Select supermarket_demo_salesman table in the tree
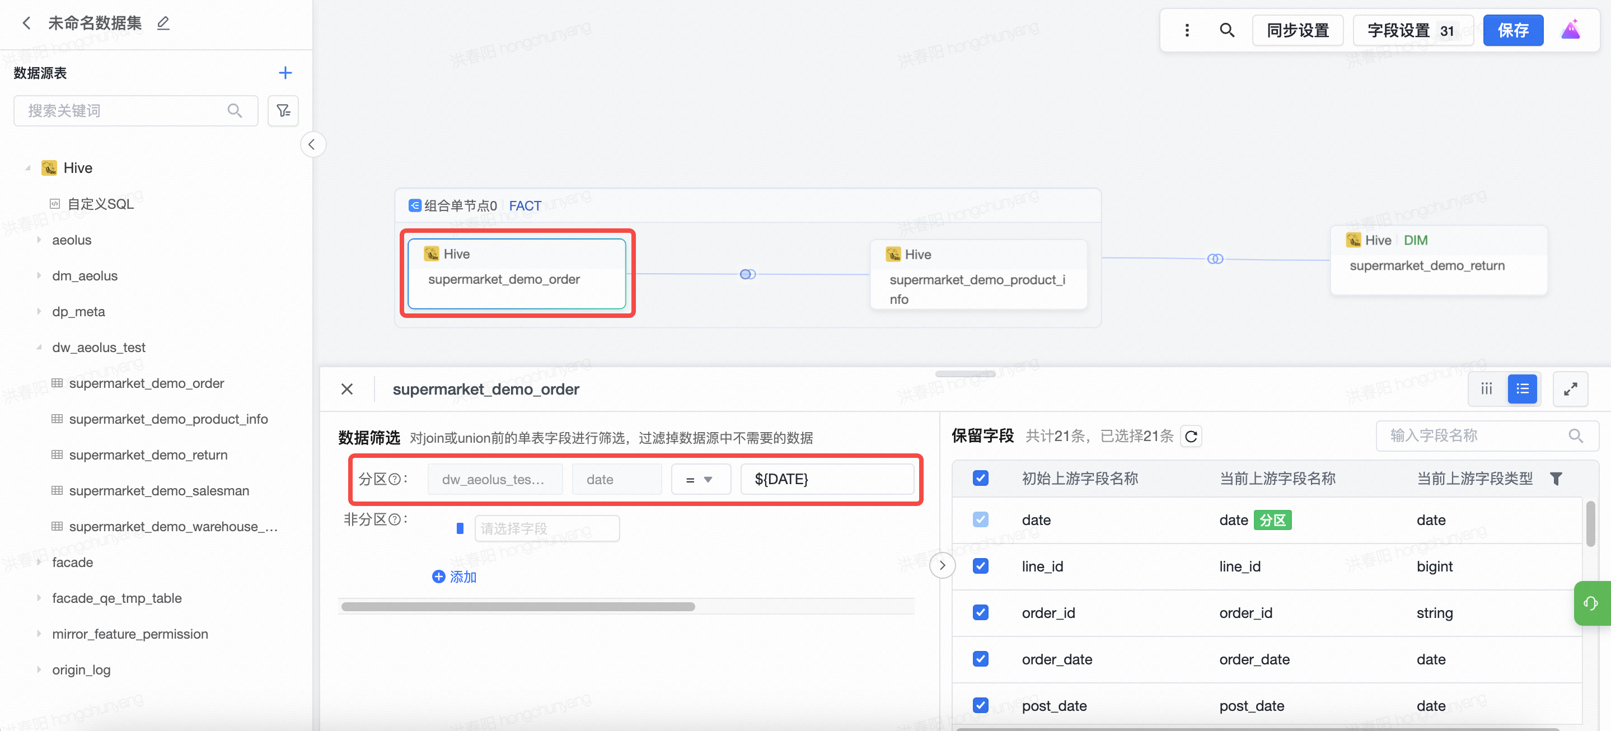This screenshot has height=731, width=1611. (x=159, y=490)
